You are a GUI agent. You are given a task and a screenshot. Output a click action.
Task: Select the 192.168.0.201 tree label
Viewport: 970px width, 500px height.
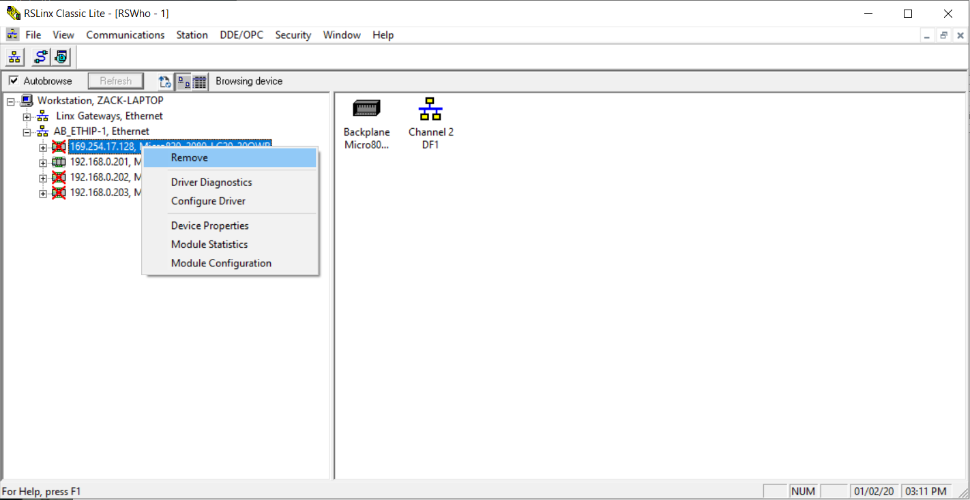tap(105, 162)
